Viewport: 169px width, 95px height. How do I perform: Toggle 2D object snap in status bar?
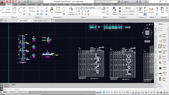click(128, 93)
